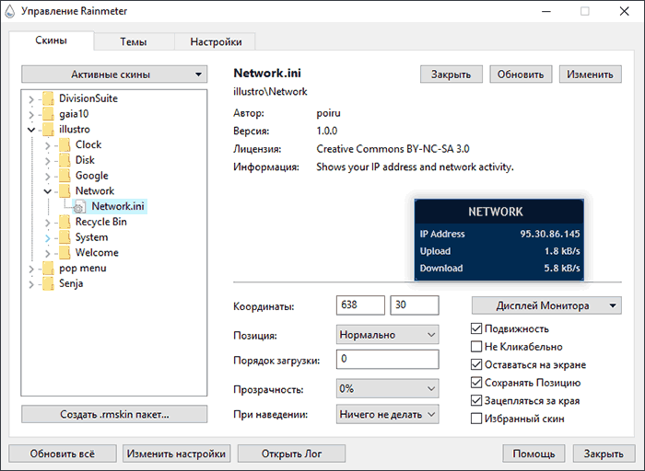Select the Recycle Bin folder icon

click(x=64, y=222)
